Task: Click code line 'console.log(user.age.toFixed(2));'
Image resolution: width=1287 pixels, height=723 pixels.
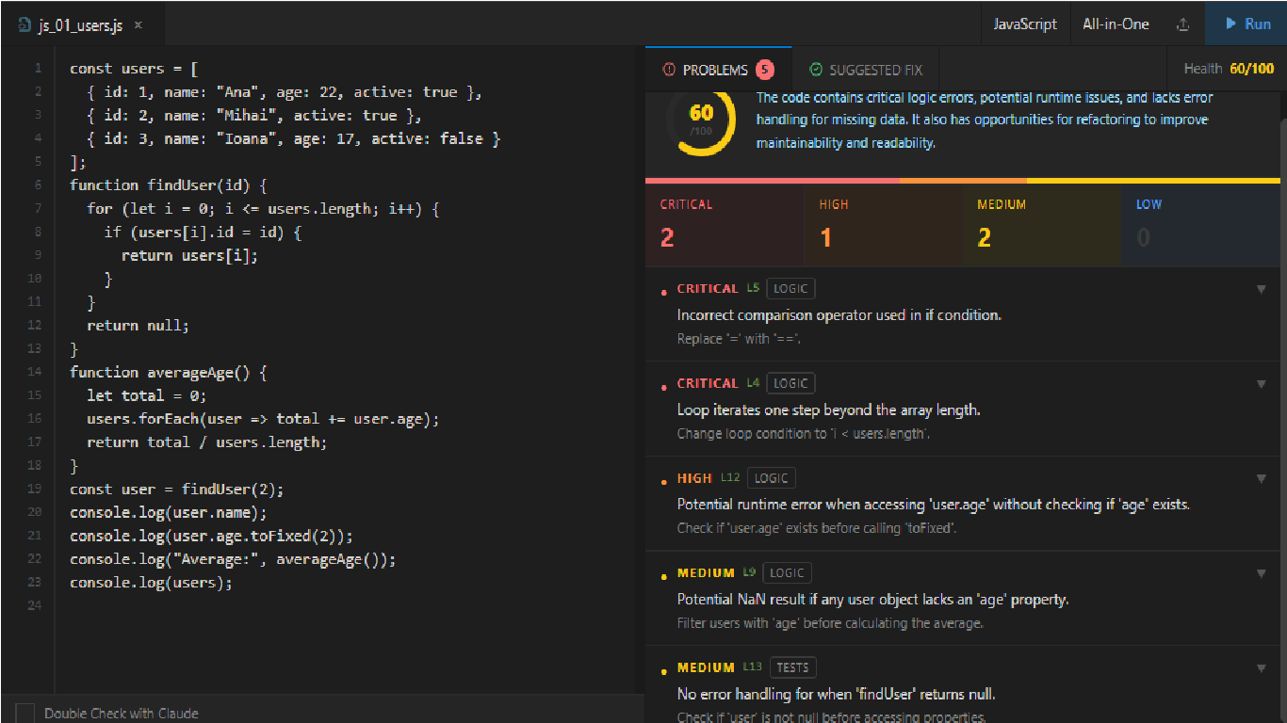Action: point(211,536)
